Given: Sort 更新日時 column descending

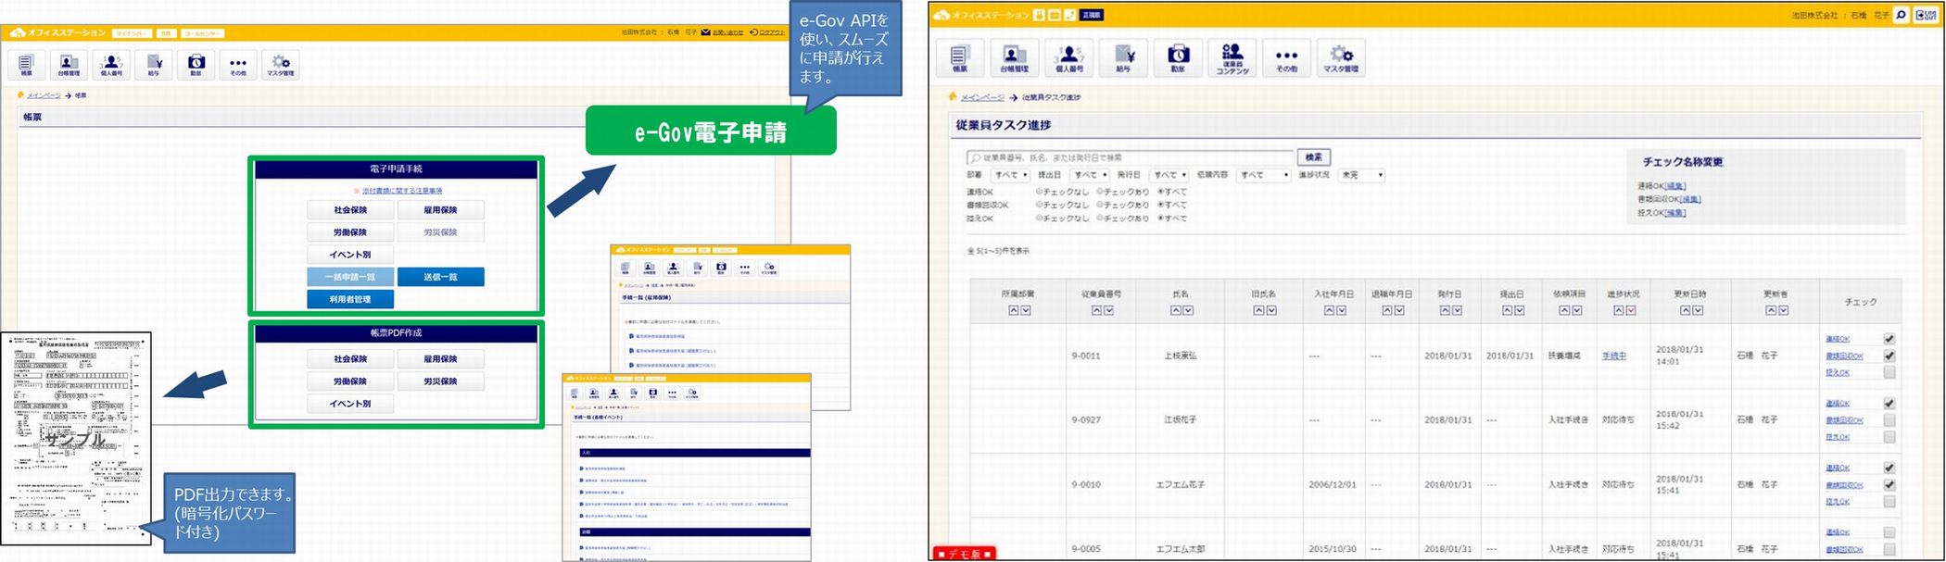Looking at the screenshot, I should coord(1699,310).
